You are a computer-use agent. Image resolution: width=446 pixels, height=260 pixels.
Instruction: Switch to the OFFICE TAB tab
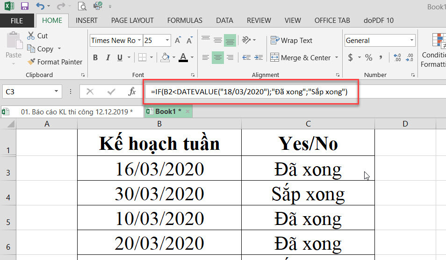coord(332,21)
